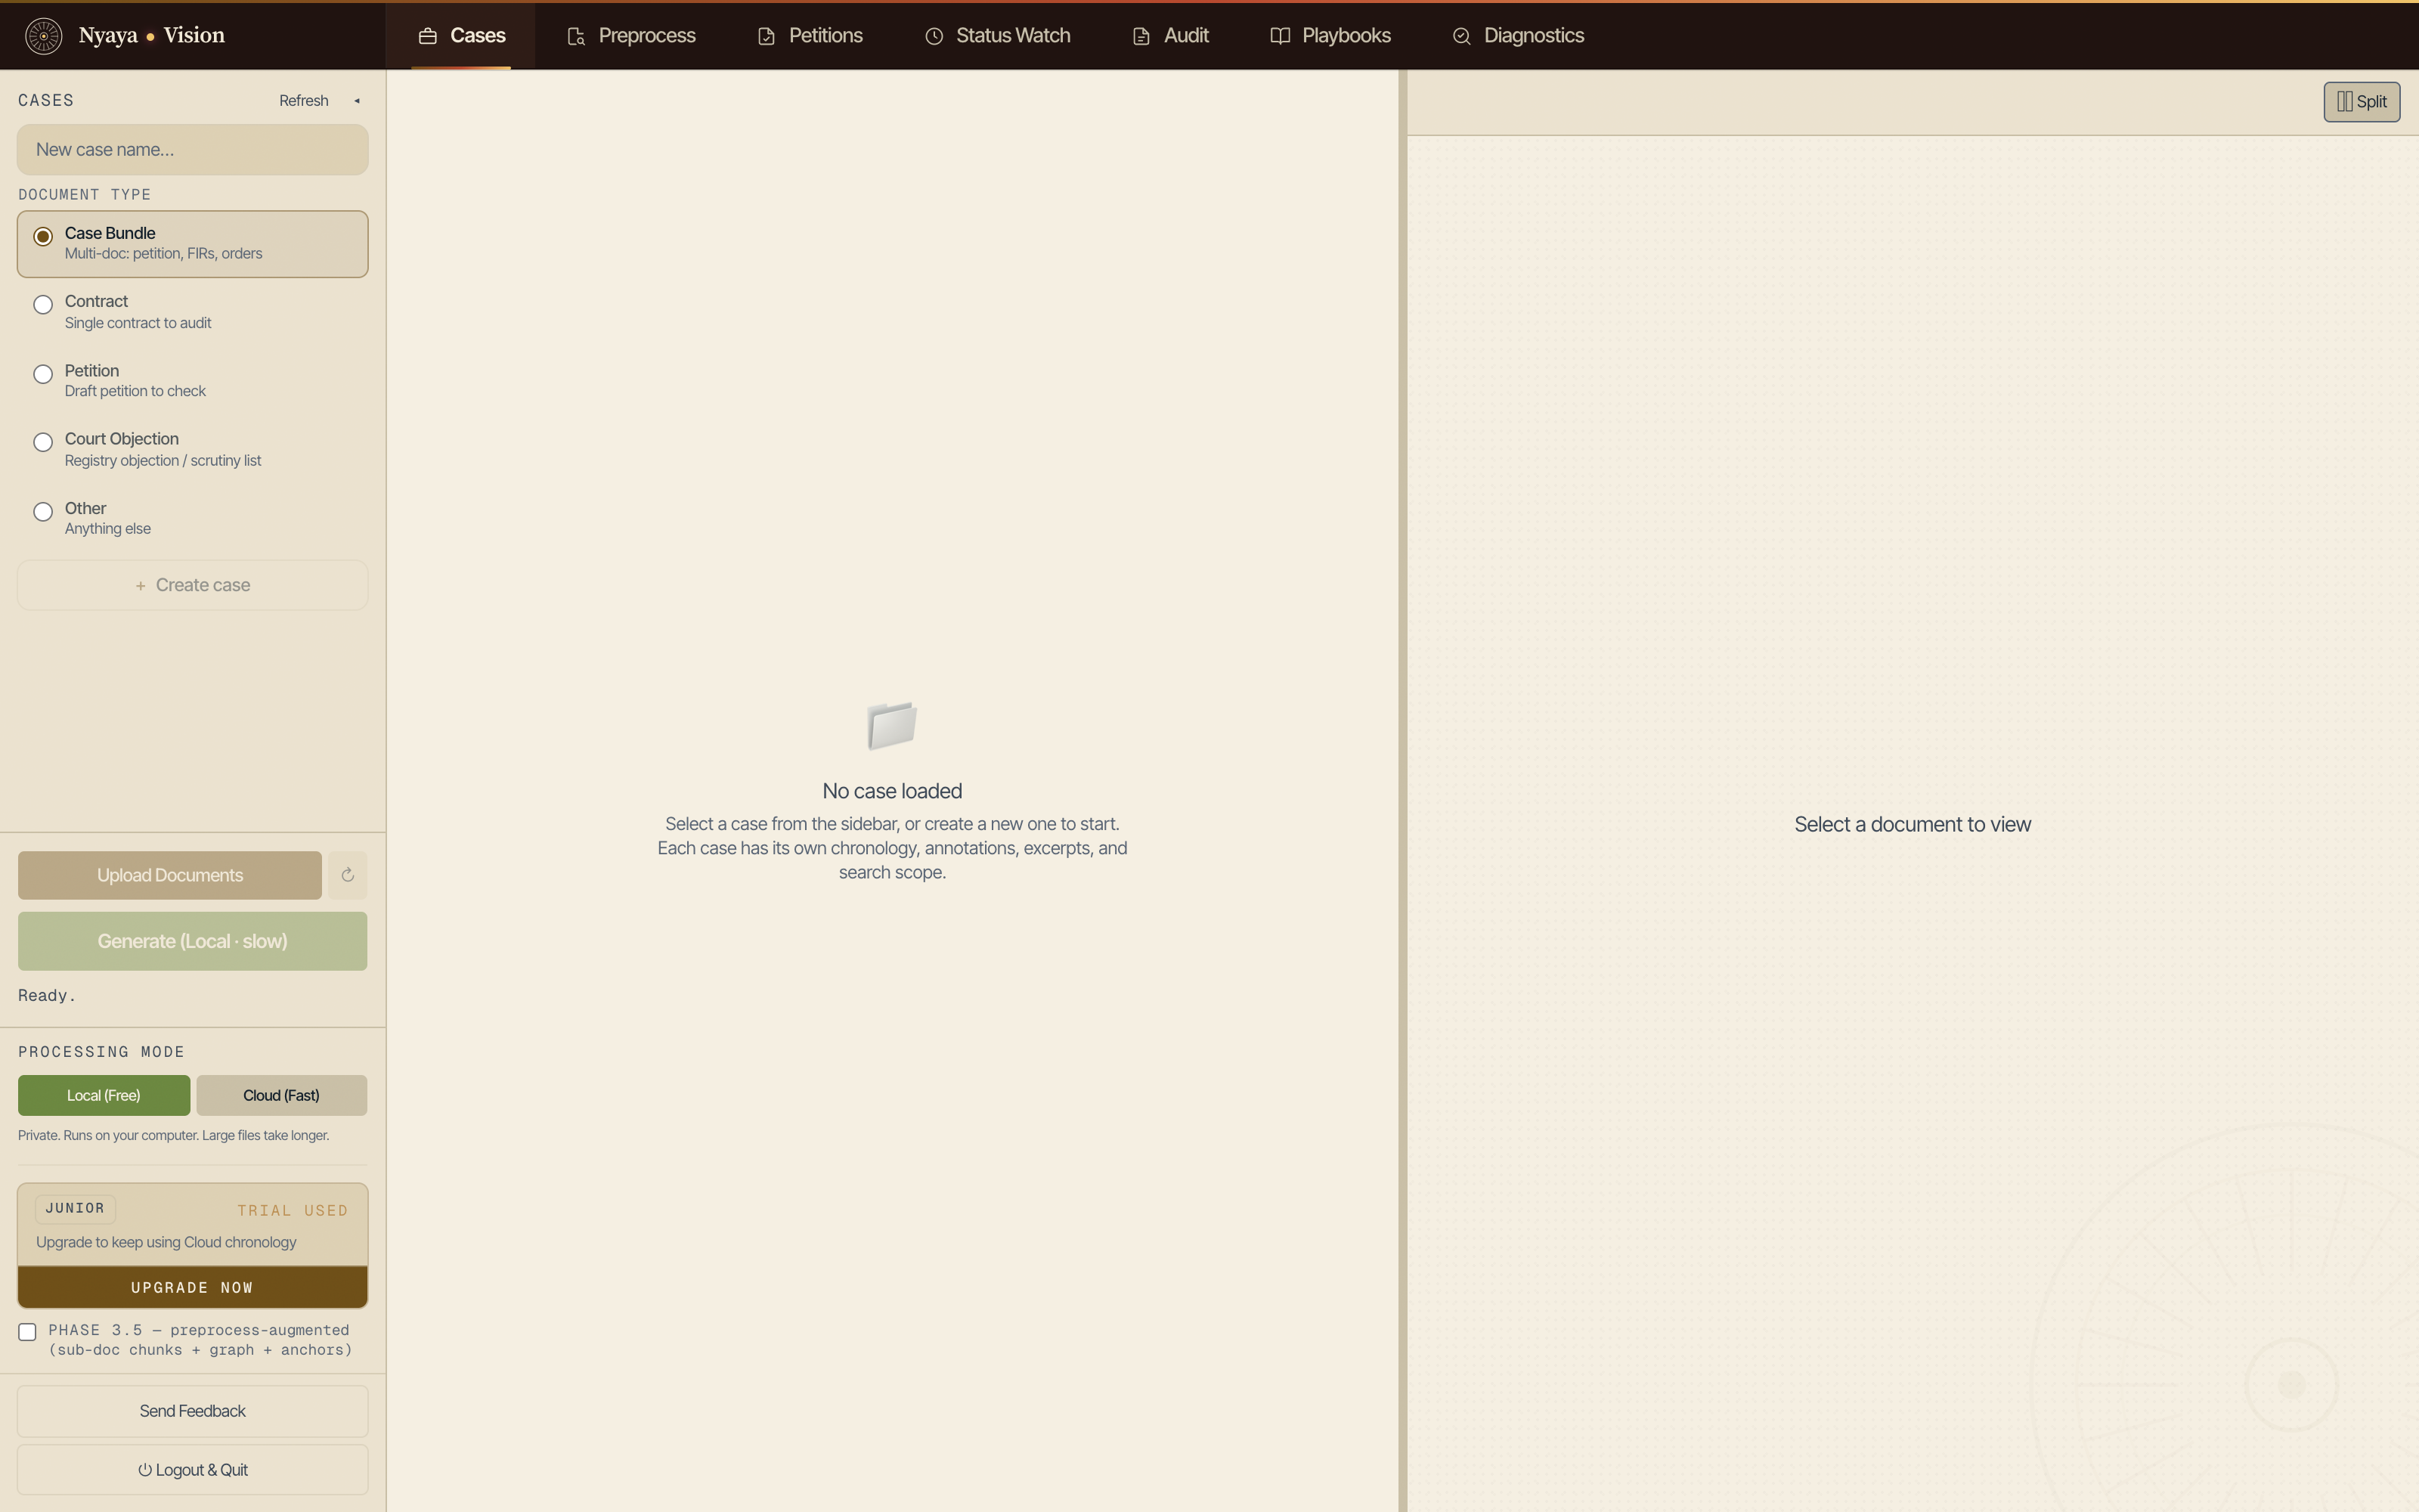Click the Upgrade Now button
Screen dimensions: 2419x1512
tap(193, 1287)
